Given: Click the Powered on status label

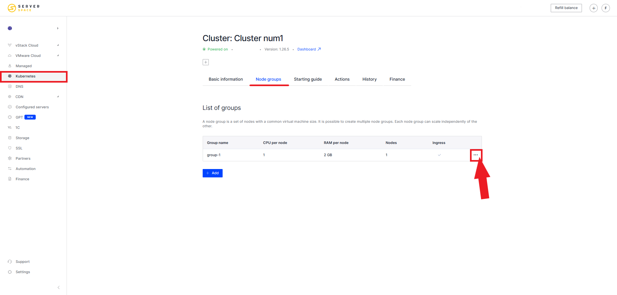Looking at the screenshot, I should [x=217, y=49].
